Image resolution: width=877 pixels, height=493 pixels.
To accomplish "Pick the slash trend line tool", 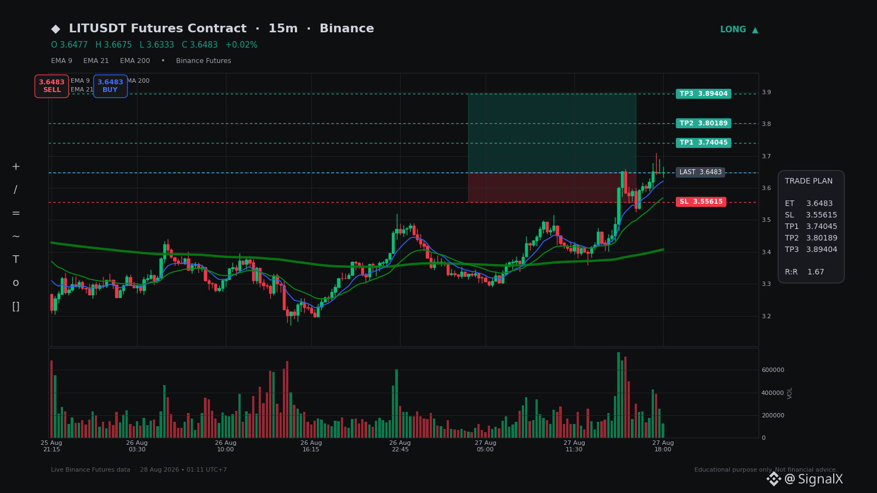I will point(16,190).
